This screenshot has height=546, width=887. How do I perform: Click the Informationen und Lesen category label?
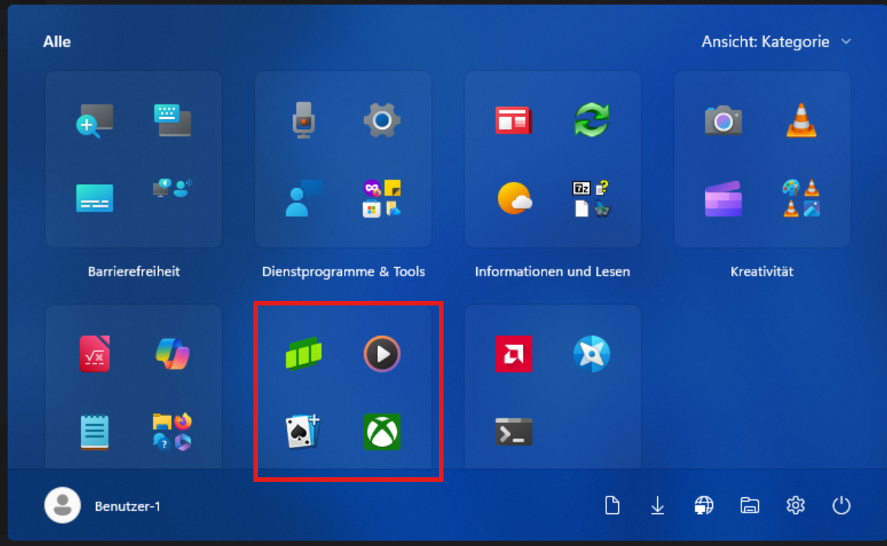point(552,272)
